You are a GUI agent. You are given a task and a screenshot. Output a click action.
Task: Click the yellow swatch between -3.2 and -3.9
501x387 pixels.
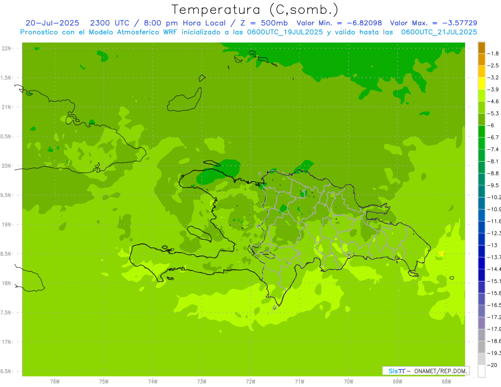coord(481,83)
